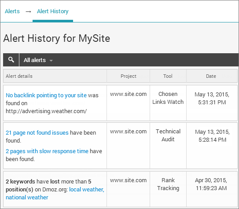Viewport: 239px width, 209px height.
Task: Select the Alert History tab
Action: [53, 11]
